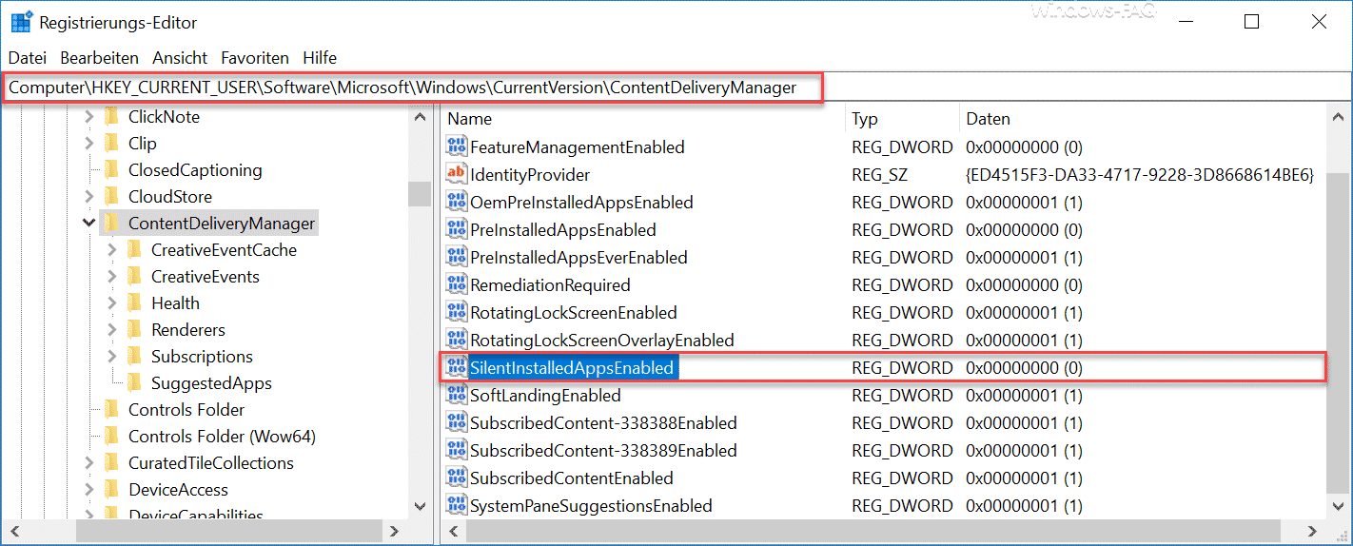1353x546 pixels.
Task: Expand the Clip key
Action: tap(88, 144)
